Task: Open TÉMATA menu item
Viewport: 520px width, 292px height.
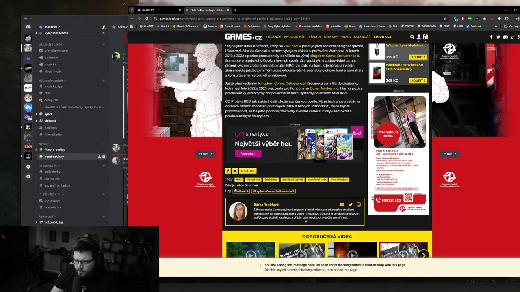Action: tap(314, 37)
